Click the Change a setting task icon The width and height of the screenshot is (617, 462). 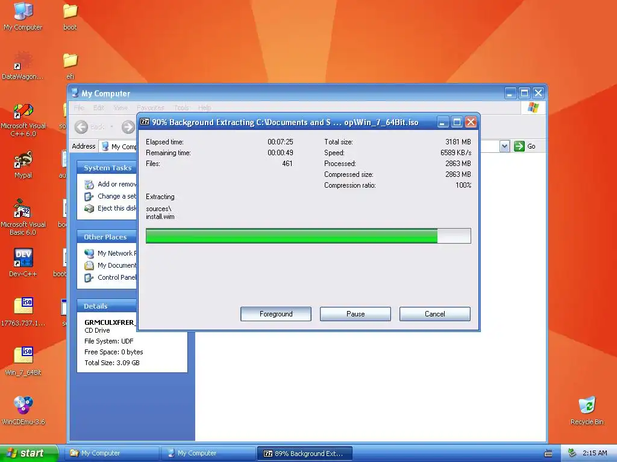[x=89, y=197]
